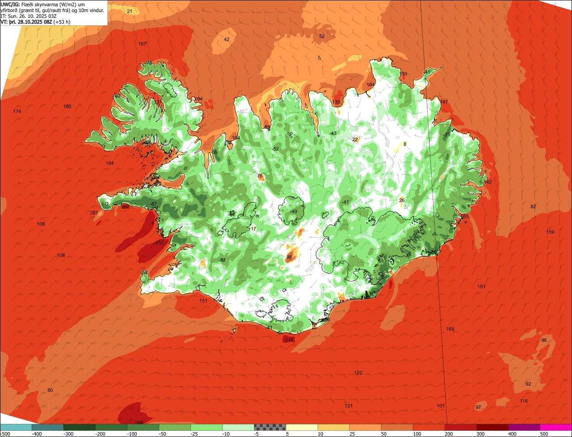Click the dark red 300 to 400 swatch

(x=492, y=427)
